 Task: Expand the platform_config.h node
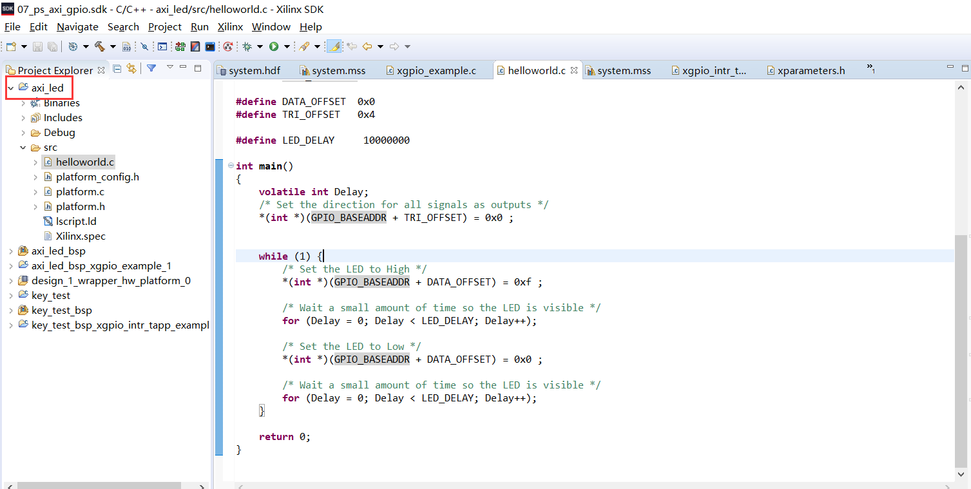click(35, 177)
